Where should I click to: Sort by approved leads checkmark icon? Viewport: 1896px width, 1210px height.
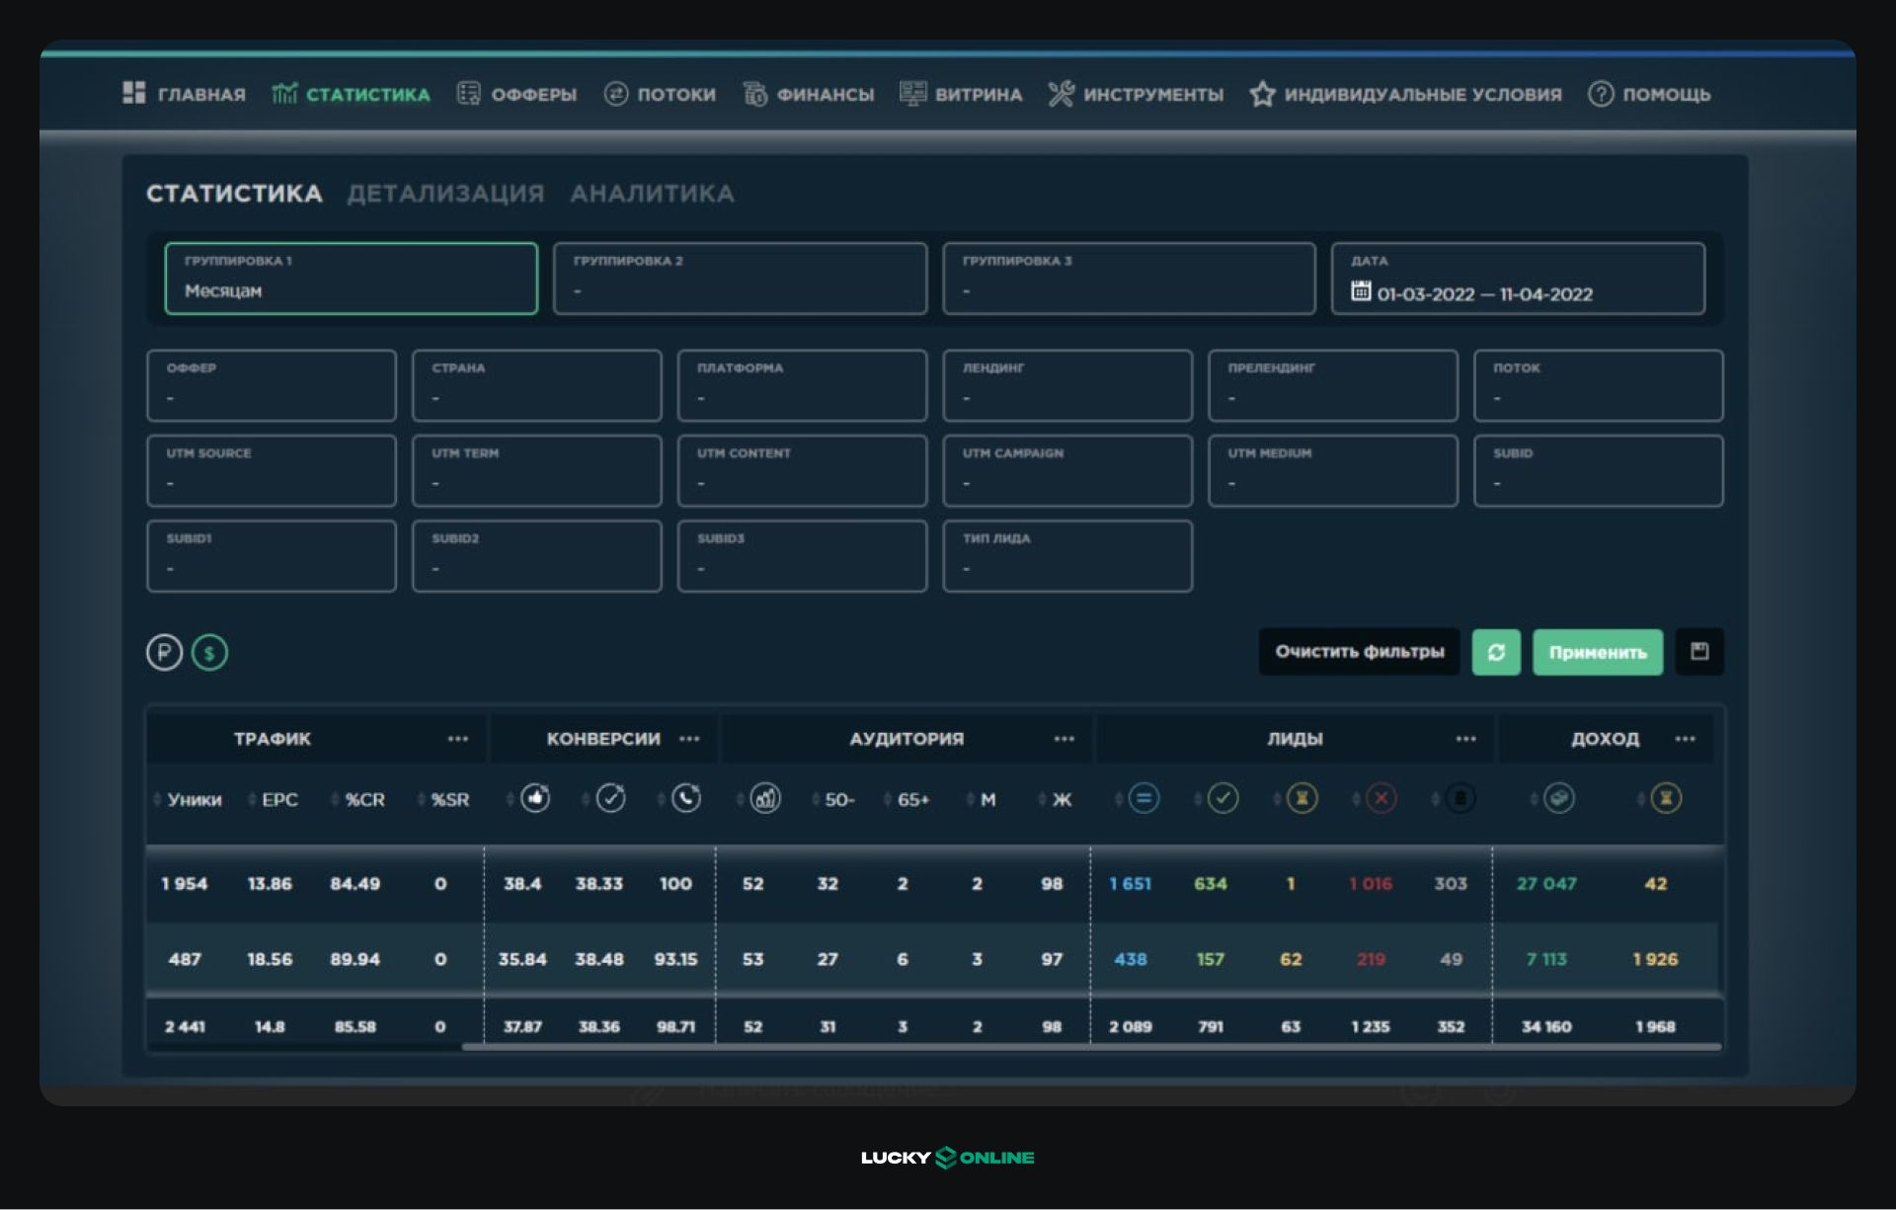[1223, 798]
